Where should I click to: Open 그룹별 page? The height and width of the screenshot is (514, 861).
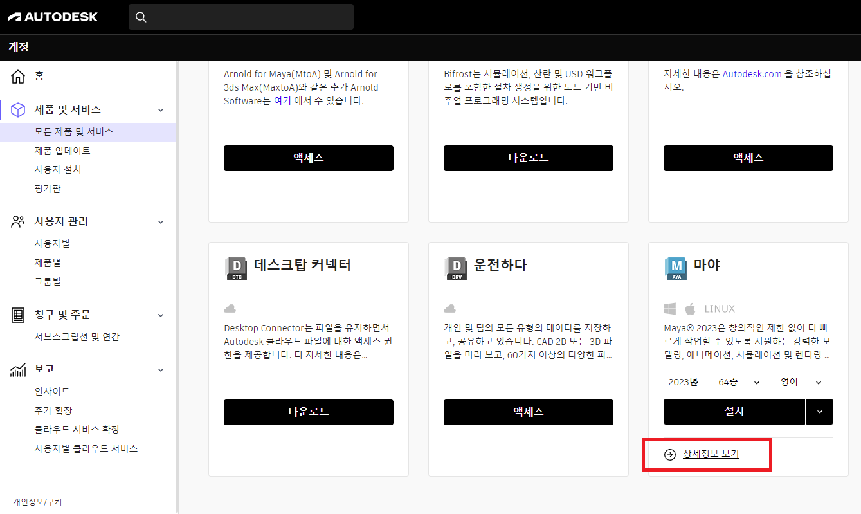coord(48,282)
